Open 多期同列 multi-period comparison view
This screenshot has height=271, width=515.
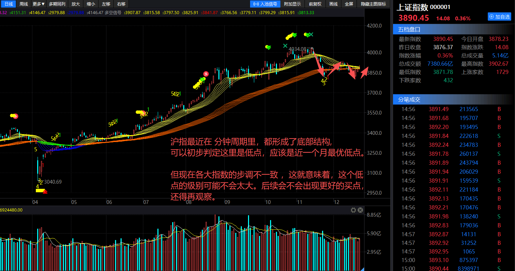click(57, 4)
